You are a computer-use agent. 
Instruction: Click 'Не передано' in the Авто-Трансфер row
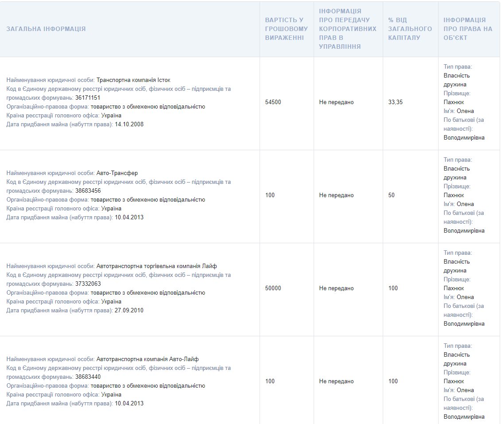coord(336,195)
